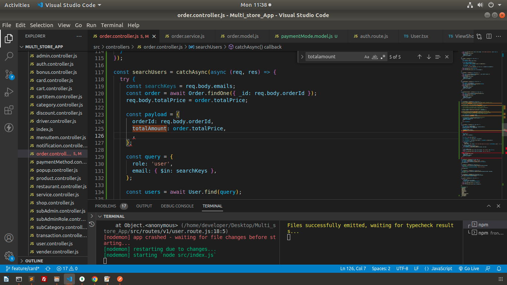Click Go Live in status bar

pos(469,269)
